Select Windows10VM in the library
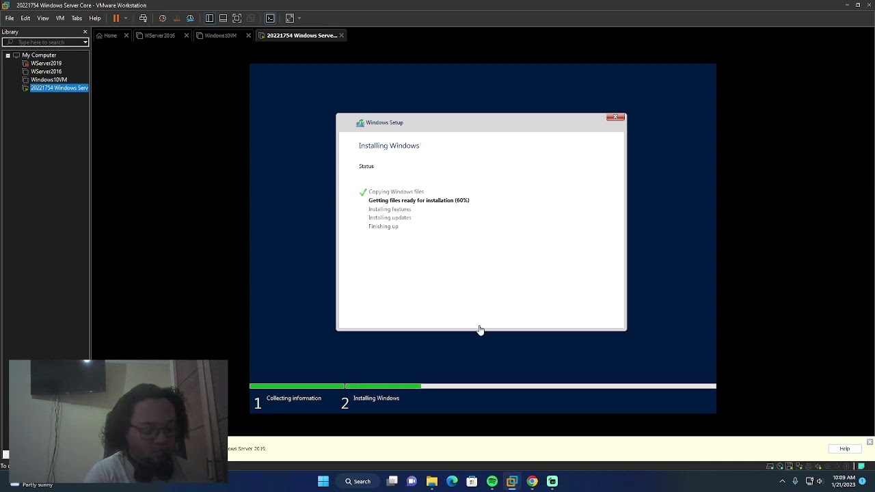 48,80
